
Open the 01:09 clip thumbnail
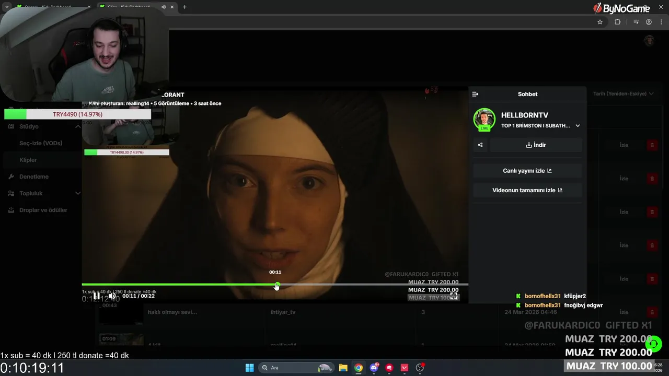tap(121, 339)
